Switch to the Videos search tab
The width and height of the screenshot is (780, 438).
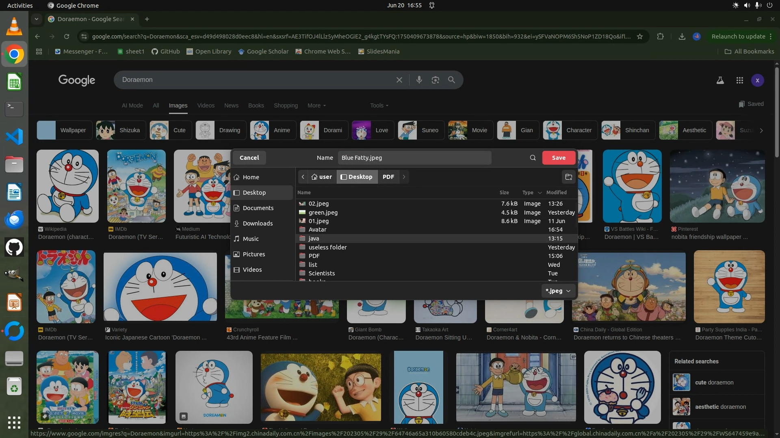(206, 105)
